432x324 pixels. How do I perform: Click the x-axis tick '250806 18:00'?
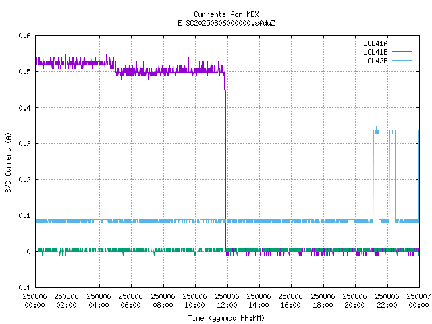click(x=323, y=301)
